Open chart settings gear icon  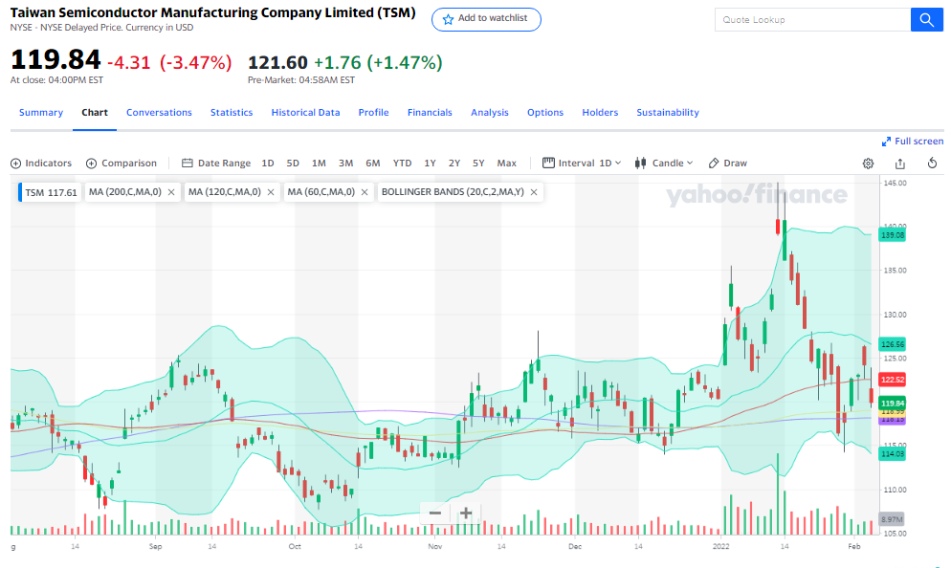coord(868,164)
